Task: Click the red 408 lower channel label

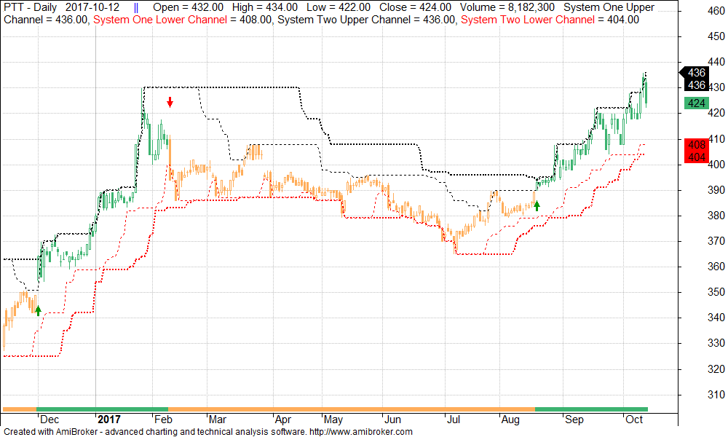Action: 697,145
